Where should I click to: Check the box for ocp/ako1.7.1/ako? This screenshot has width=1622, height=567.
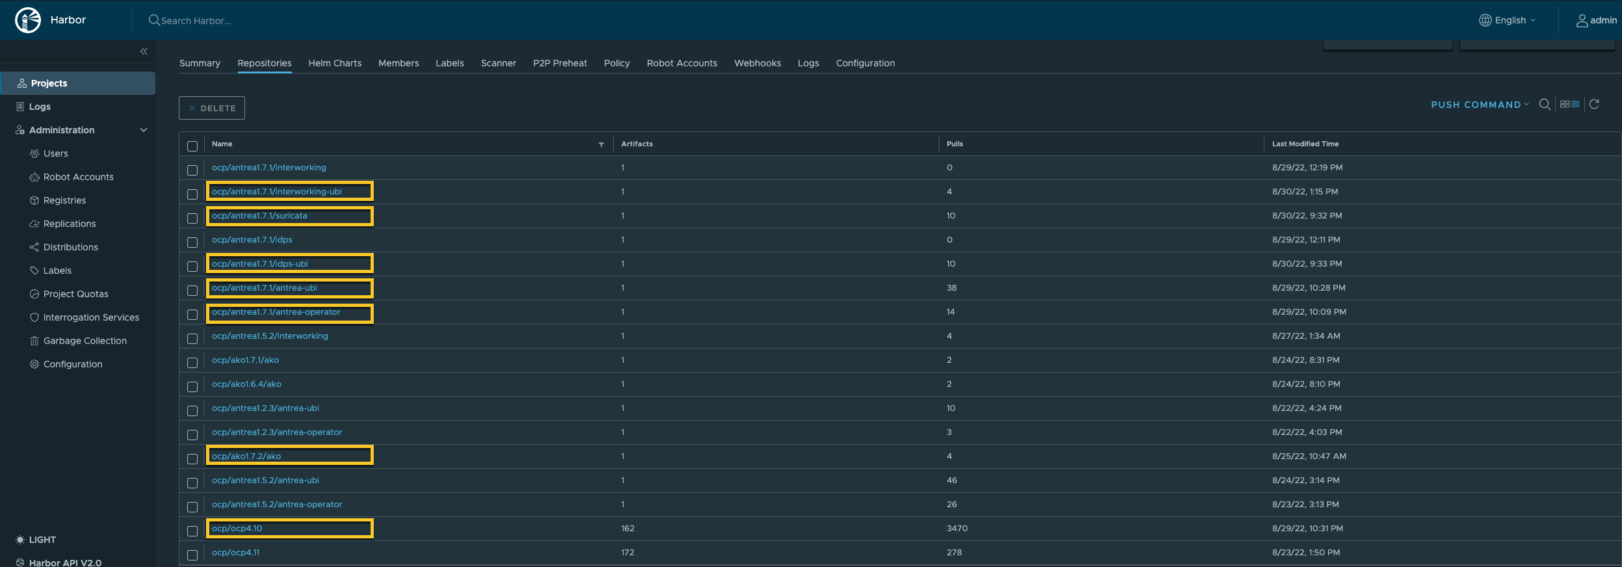(192, 362)
